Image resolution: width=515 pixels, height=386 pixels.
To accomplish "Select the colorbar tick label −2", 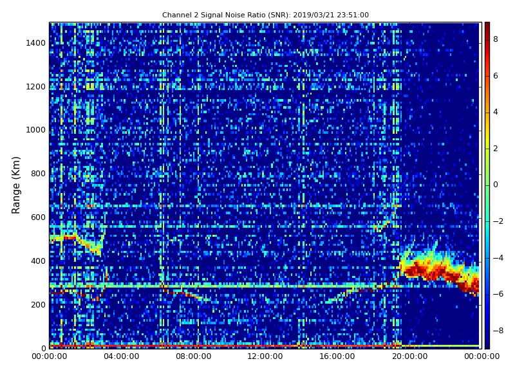I will 498,221.
